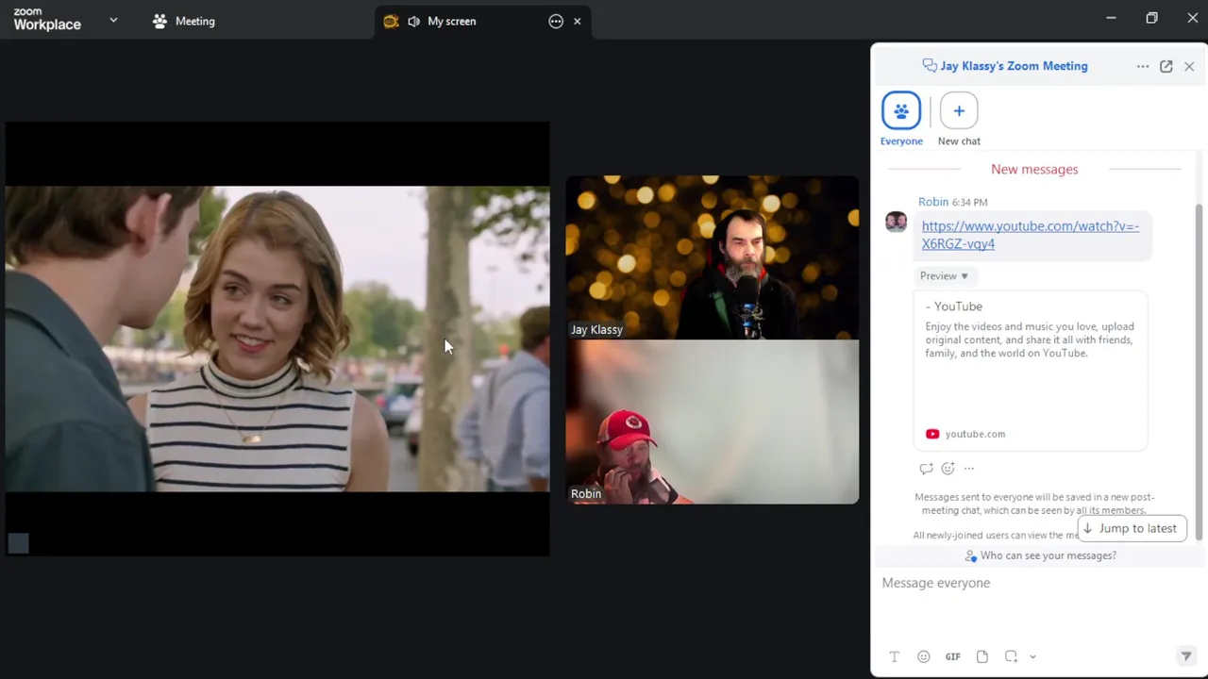Click the send message icon
Screen dimensions: 1208x679
point(1186,656)
